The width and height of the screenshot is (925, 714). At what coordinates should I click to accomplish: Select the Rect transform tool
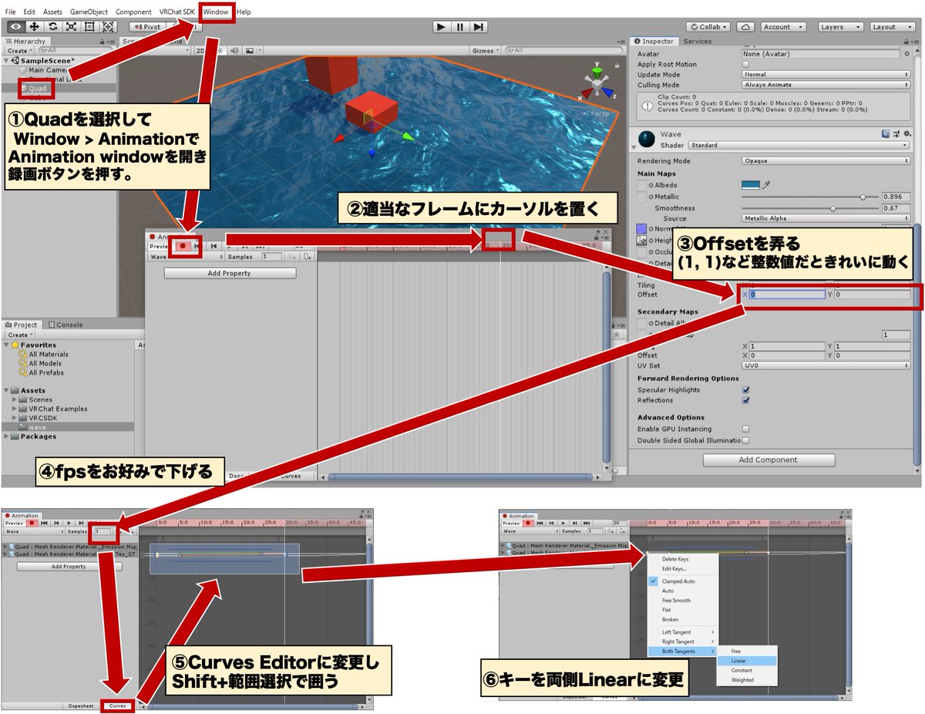[x=89, y=27]
